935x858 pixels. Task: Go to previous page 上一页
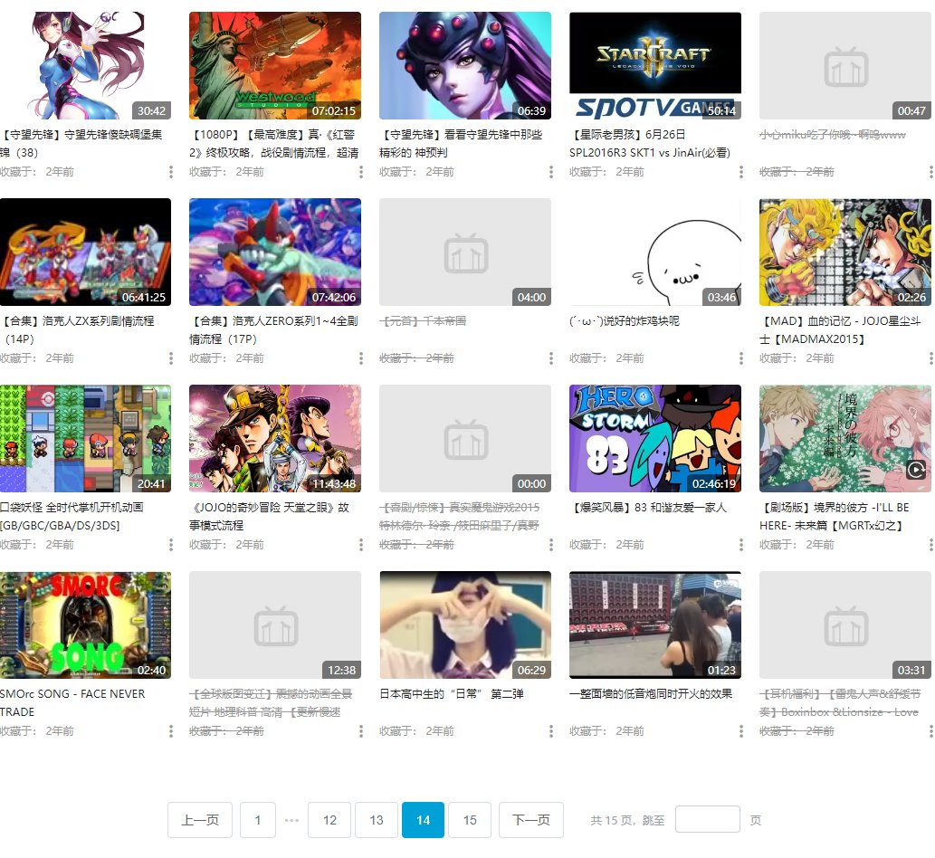200,820
